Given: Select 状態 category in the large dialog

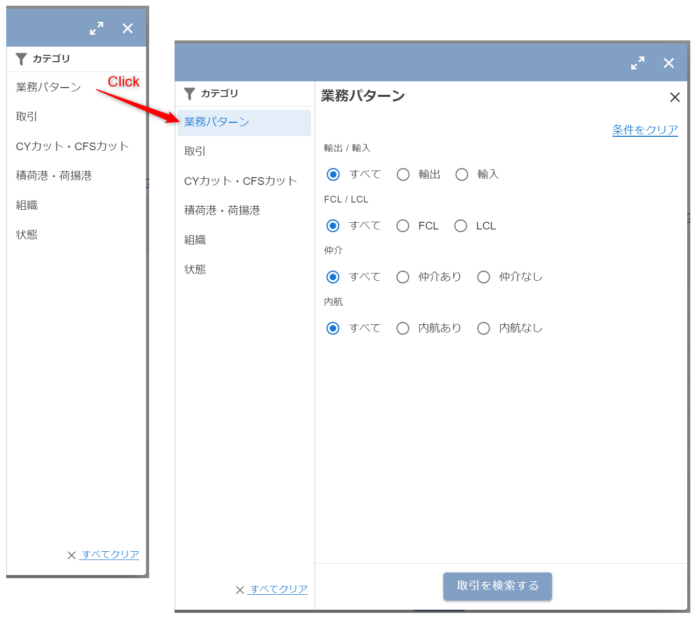Looking at the screenshot, I should [x=195, y=269].
